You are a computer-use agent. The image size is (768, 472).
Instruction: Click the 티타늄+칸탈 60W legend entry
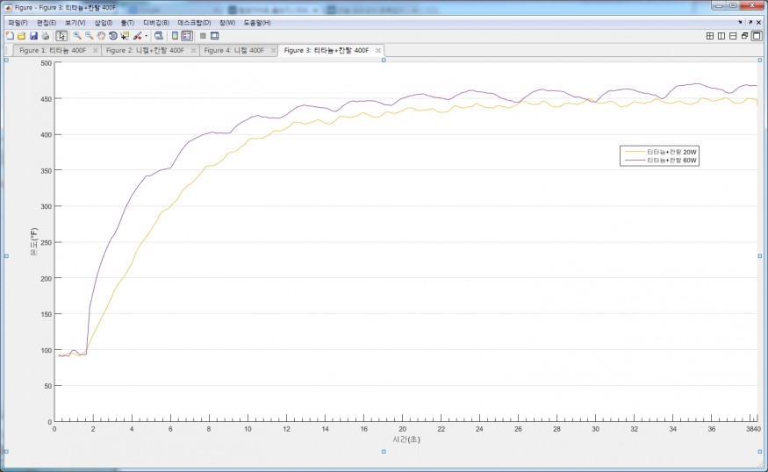click(x=671, y=161)
